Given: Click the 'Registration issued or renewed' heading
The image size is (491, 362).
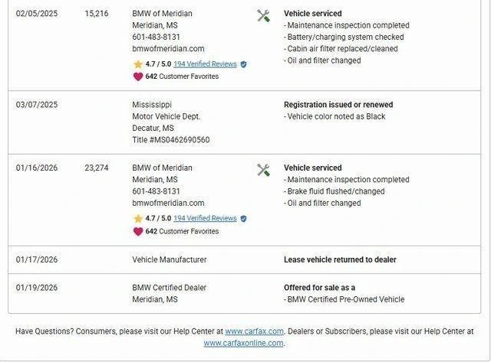Looking at the screenshot, I should click(x=338, y=105).
